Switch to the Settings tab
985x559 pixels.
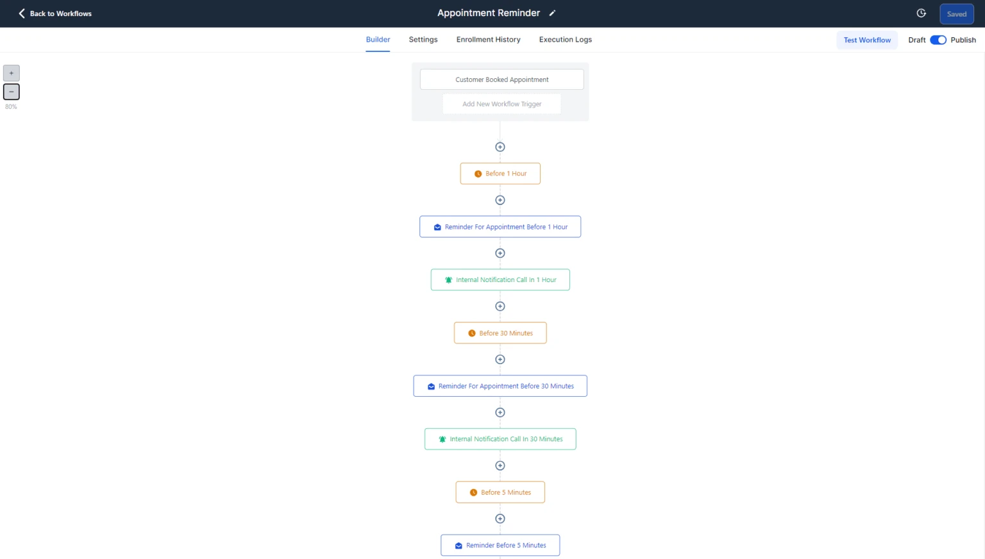[x=423, y=40]
